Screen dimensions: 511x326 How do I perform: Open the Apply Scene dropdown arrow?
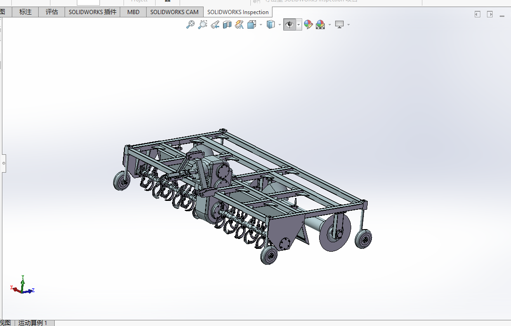tap(330, 25)
